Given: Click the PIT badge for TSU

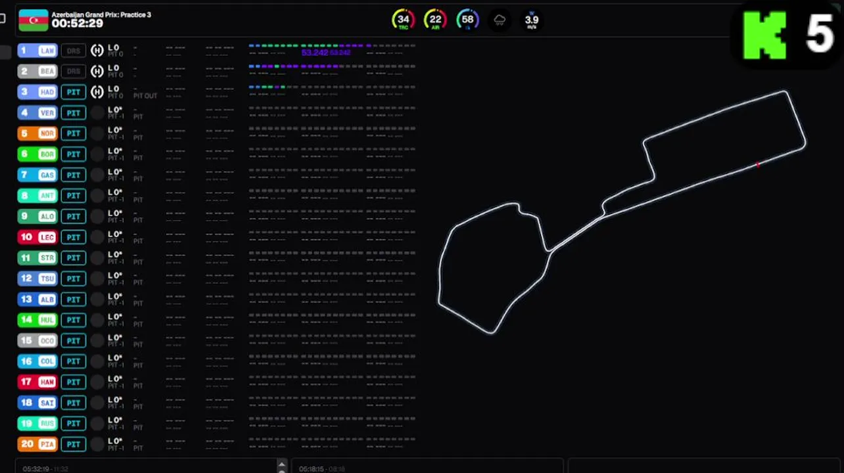Looking at the screenshot, I should pyautogui.click(x=74, y=279).
